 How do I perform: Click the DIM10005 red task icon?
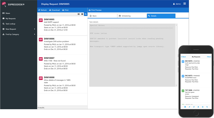41,20
